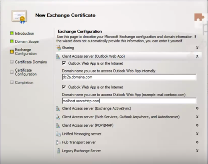Click the Exchange ActiveSync server icon
This screenshot has width=208, height=164.
coord(58,108)
